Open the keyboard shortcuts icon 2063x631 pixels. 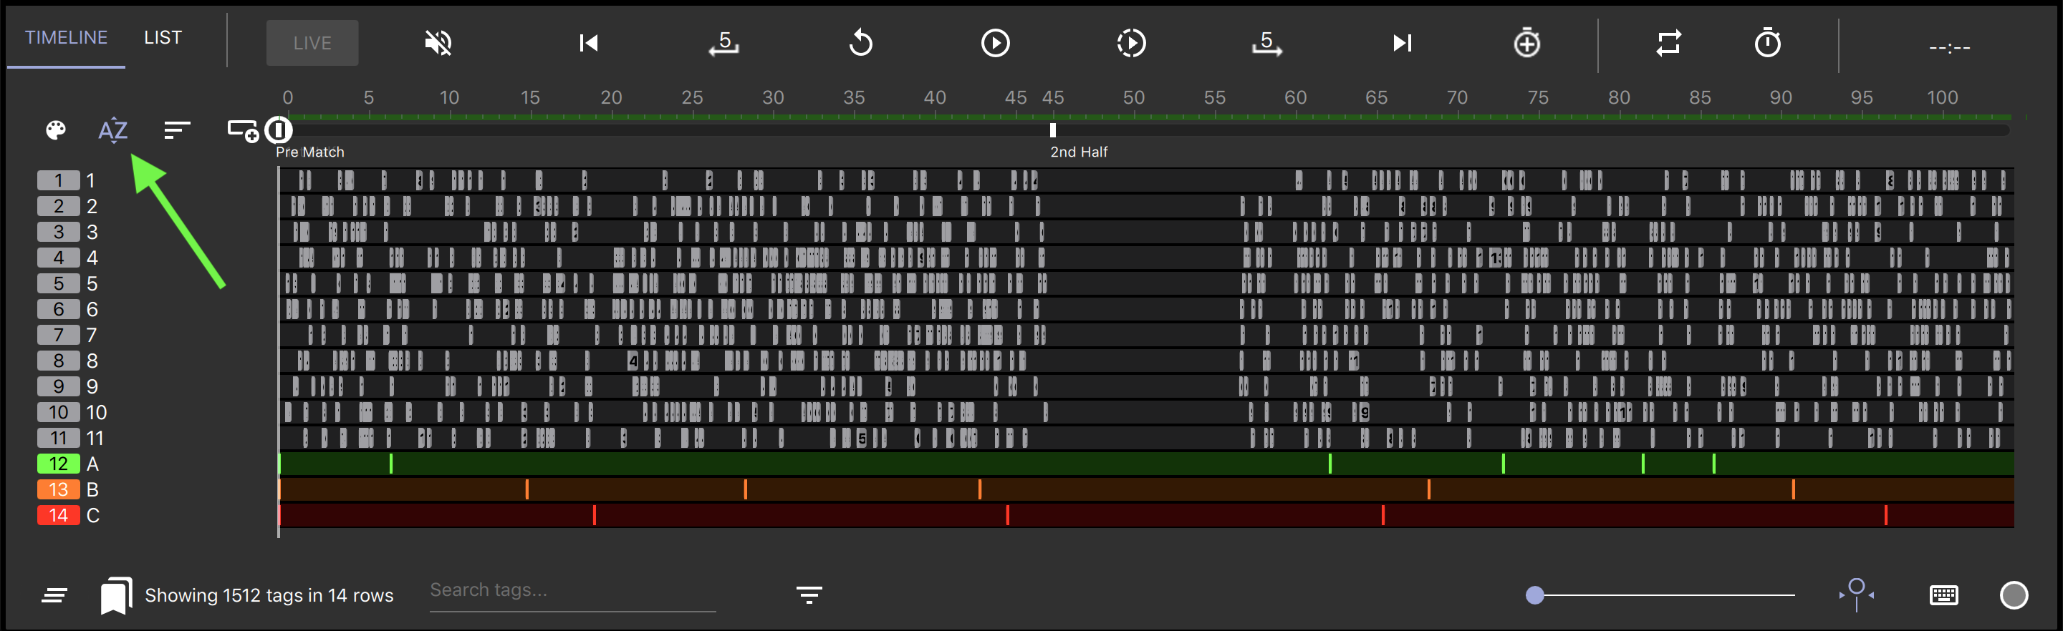click(1943, 595)
